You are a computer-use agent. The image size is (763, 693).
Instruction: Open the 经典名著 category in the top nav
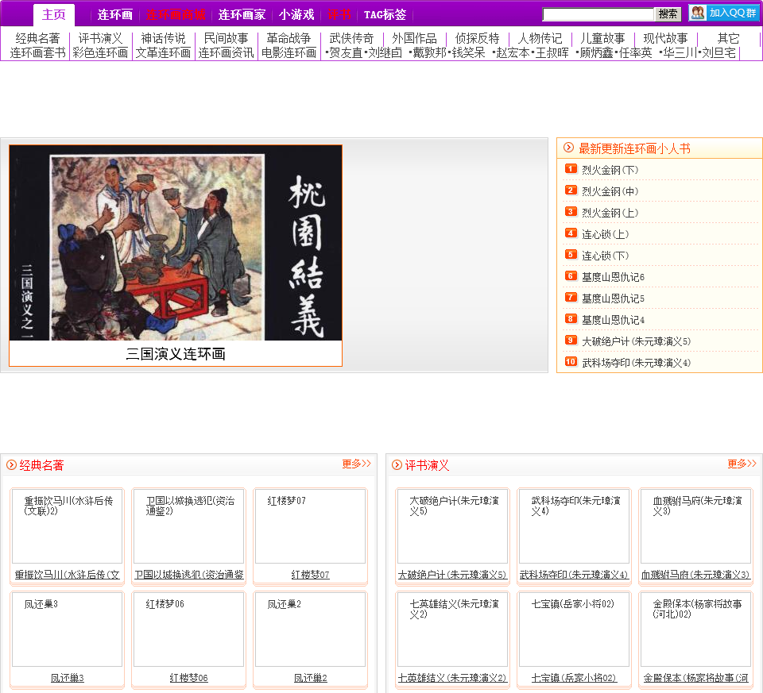pyautogui.click(x=37, y=38)
